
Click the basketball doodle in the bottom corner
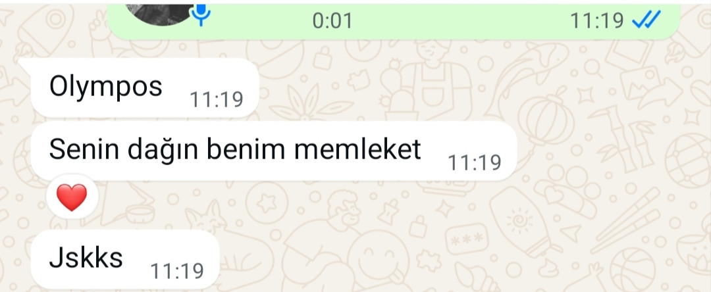coord(633,270)
